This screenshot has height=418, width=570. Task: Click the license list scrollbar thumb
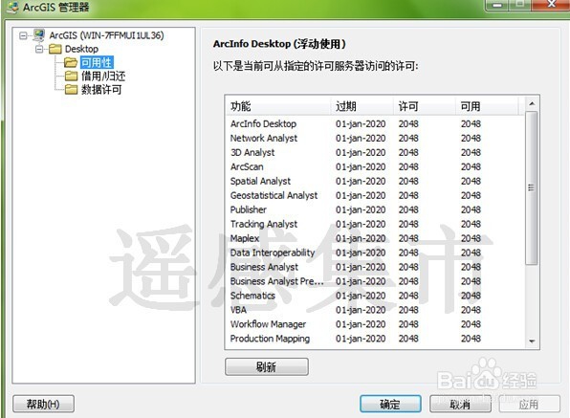tap(532, 187)
